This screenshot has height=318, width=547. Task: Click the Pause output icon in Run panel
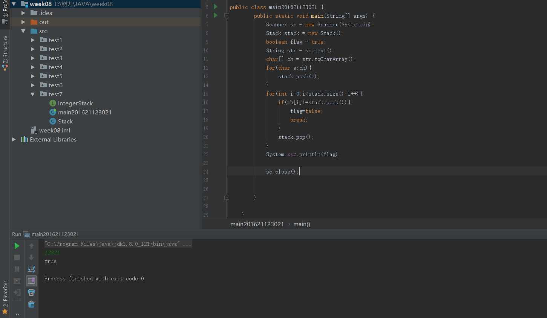point(17,269)
